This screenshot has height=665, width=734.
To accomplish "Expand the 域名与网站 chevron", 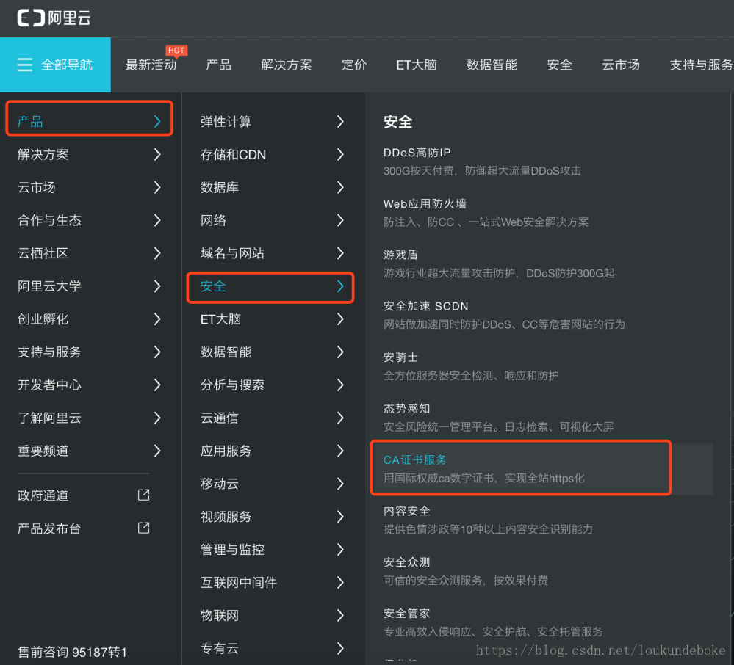I will point(340,253).
